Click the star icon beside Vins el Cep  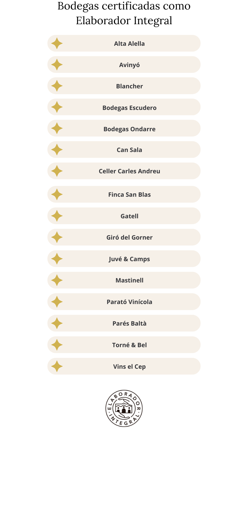[57, 366]
